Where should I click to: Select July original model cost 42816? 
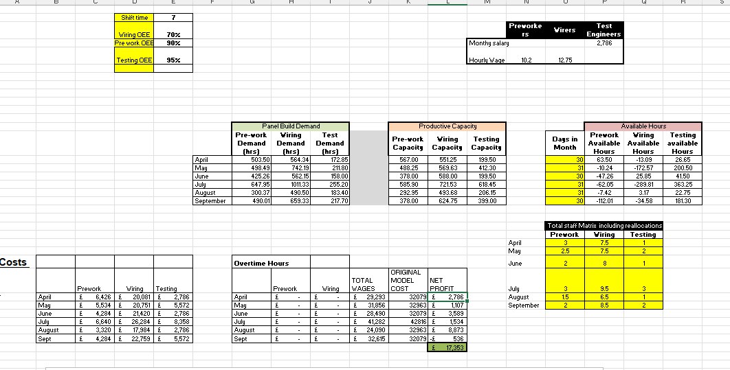click(408, 322)
